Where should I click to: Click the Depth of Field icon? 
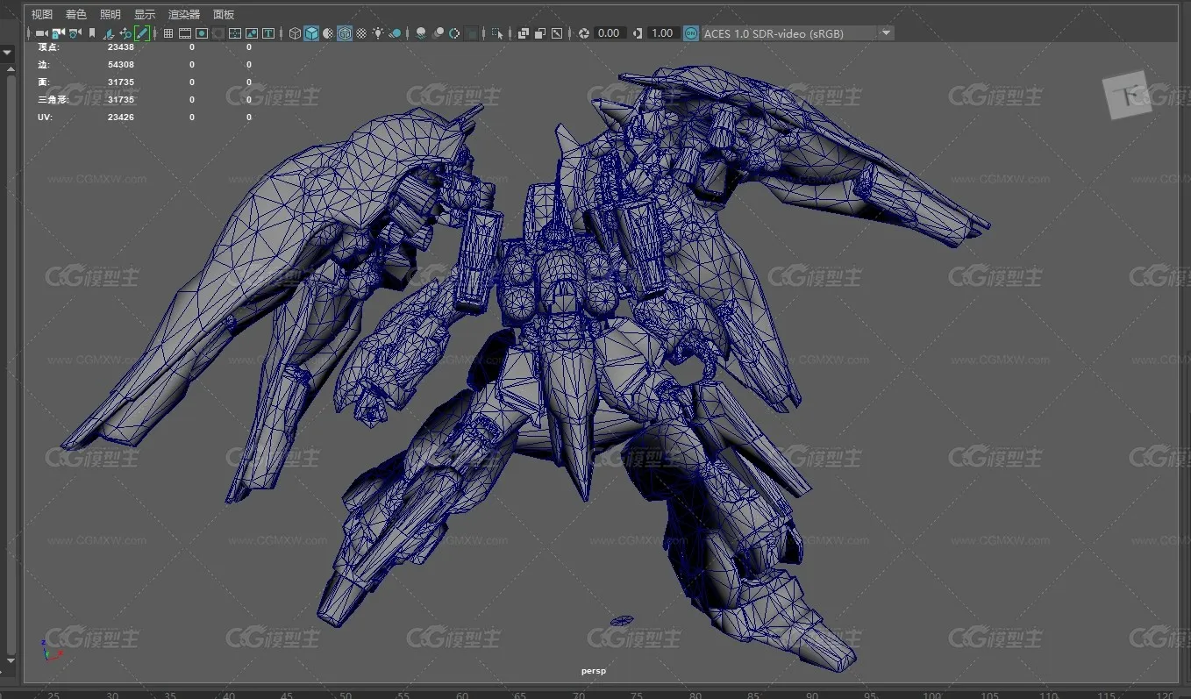[x=471, y=33]
